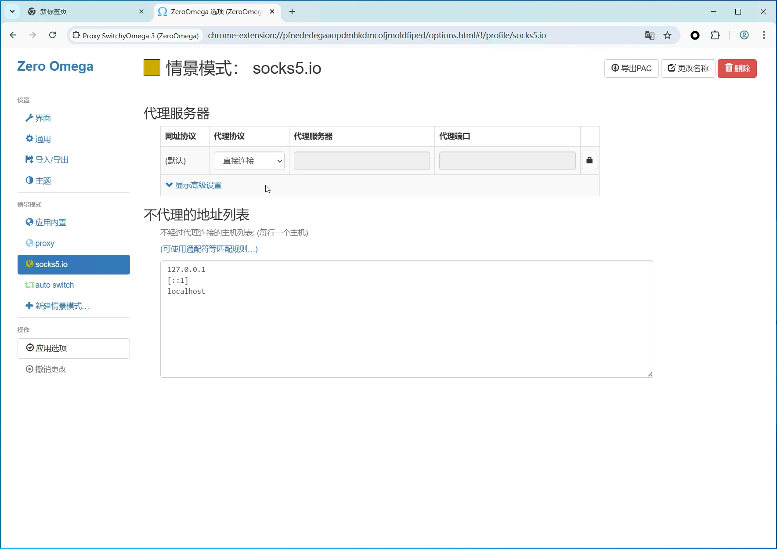
Task: Click the ZeroOmega extension circle icon
Action: pos(695,36)
